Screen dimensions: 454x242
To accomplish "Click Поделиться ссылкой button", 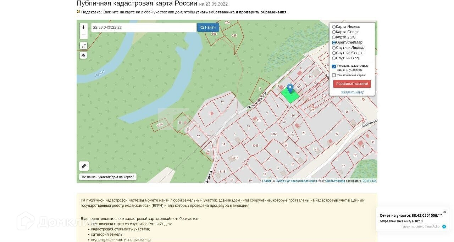I will (x=352, y=84).
